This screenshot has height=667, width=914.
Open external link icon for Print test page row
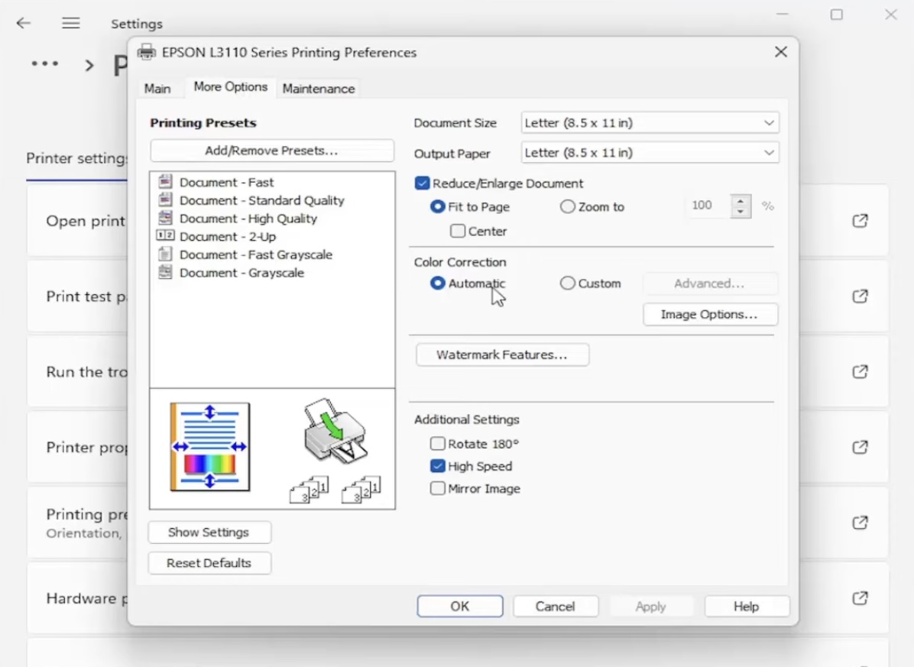point(860,296)
